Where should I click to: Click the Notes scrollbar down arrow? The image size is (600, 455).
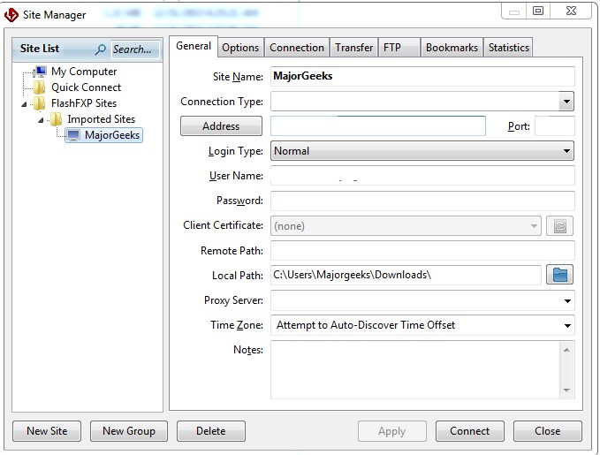click(x=566, y=391)
